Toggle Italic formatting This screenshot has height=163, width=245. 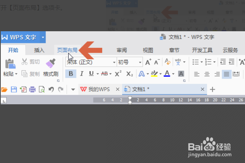pyautogui.click(x=81, y=74)
